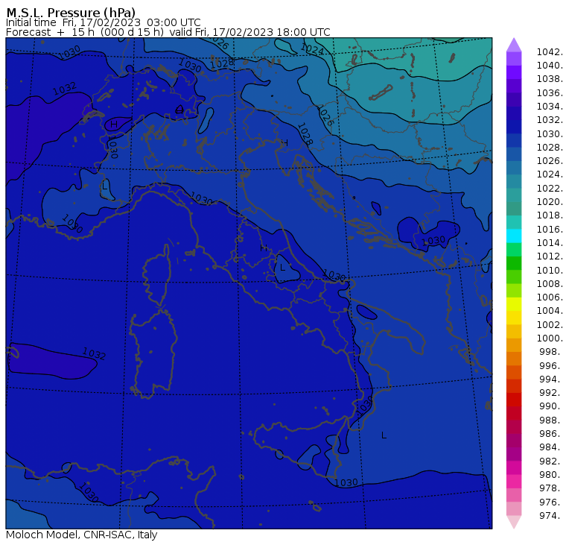Click the '1038.' legend label
Image resolution: width=566 pixels, height=545 pixels.
point(550,79)
